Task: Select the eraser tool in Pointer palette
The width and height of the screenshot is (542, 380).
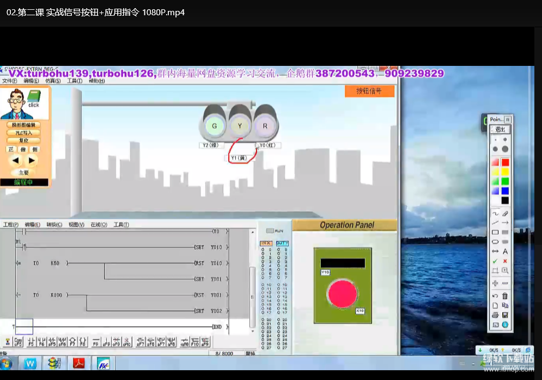Action: point(505,213)
